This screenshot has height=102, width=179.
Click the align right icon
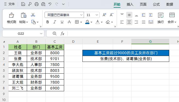(x=137, y=22)
